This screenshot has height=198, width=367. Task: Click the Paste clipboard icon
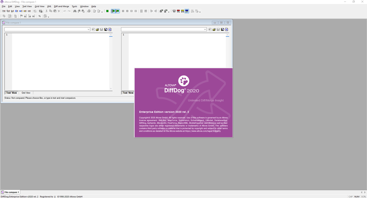(55, 11)
